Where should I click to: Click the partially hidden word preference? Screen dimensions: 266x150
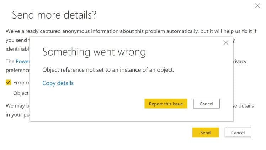17,70
